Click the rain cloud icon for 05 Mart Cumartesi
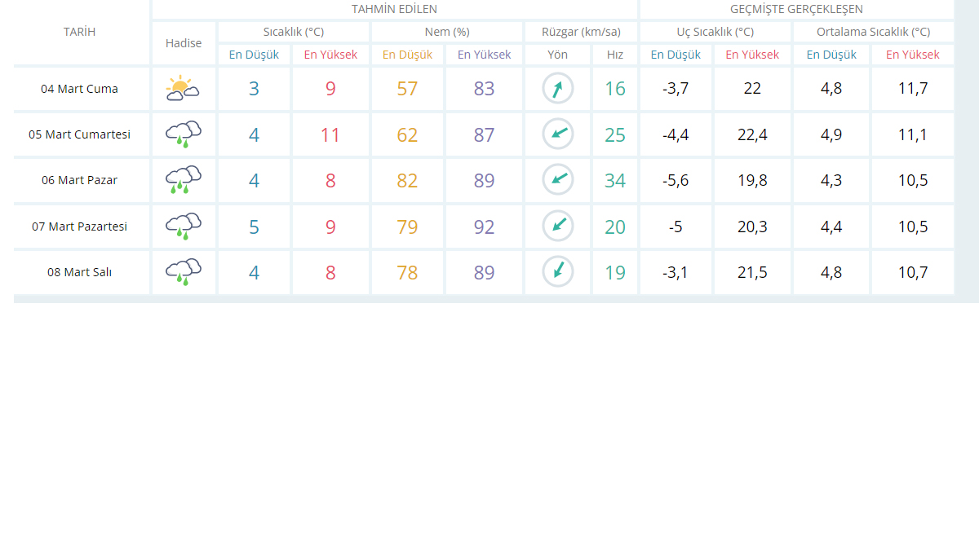Viewport: 979px width, 550px height. pos(184,134)
